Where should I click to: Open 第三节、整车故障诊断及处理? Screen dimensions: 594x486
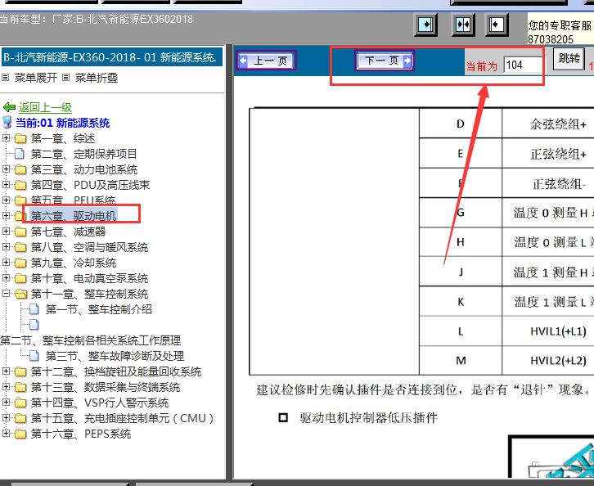(x=115, y=356)
